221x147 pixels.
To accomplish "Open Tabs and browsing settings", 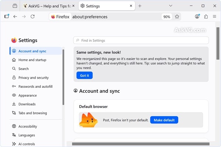I will click(x=36, y=113).
